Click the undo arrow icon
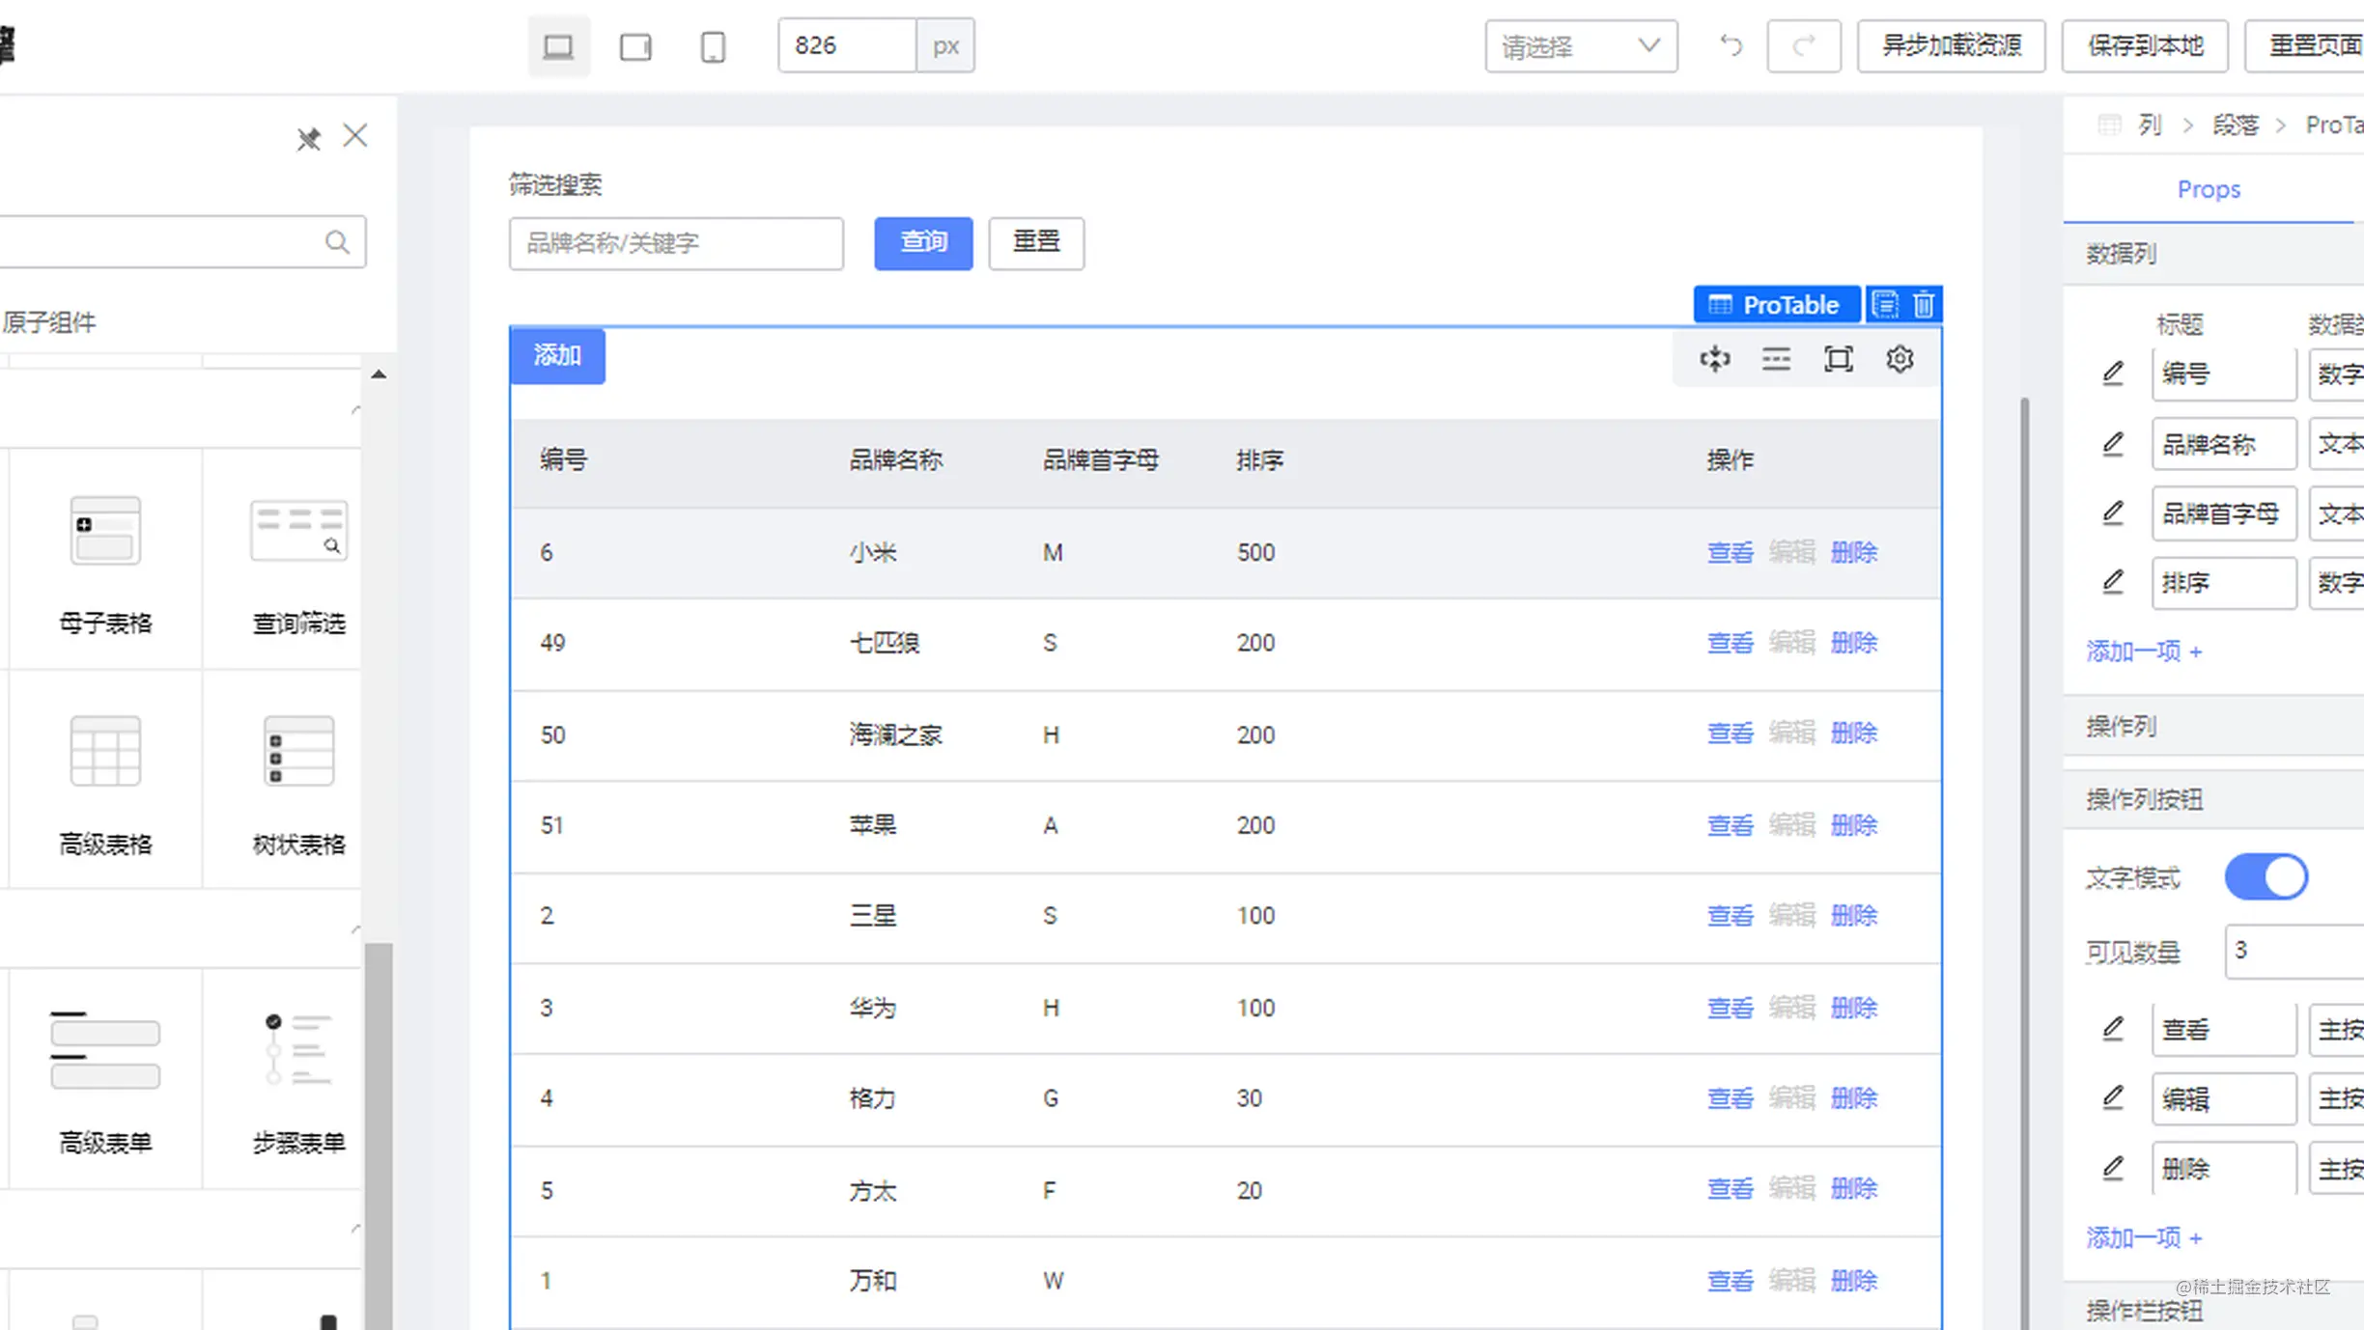Screen dimensions: 2364x1330 [x=1731, y=45]
